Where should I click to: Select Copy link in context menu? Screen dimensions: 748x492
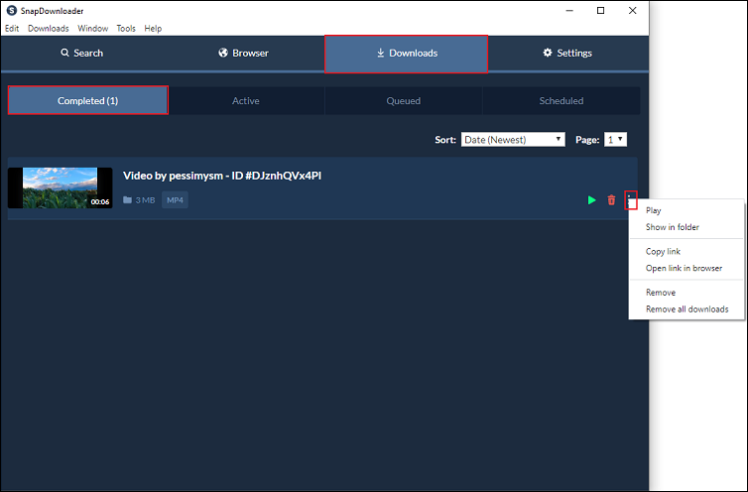[686, 252]
